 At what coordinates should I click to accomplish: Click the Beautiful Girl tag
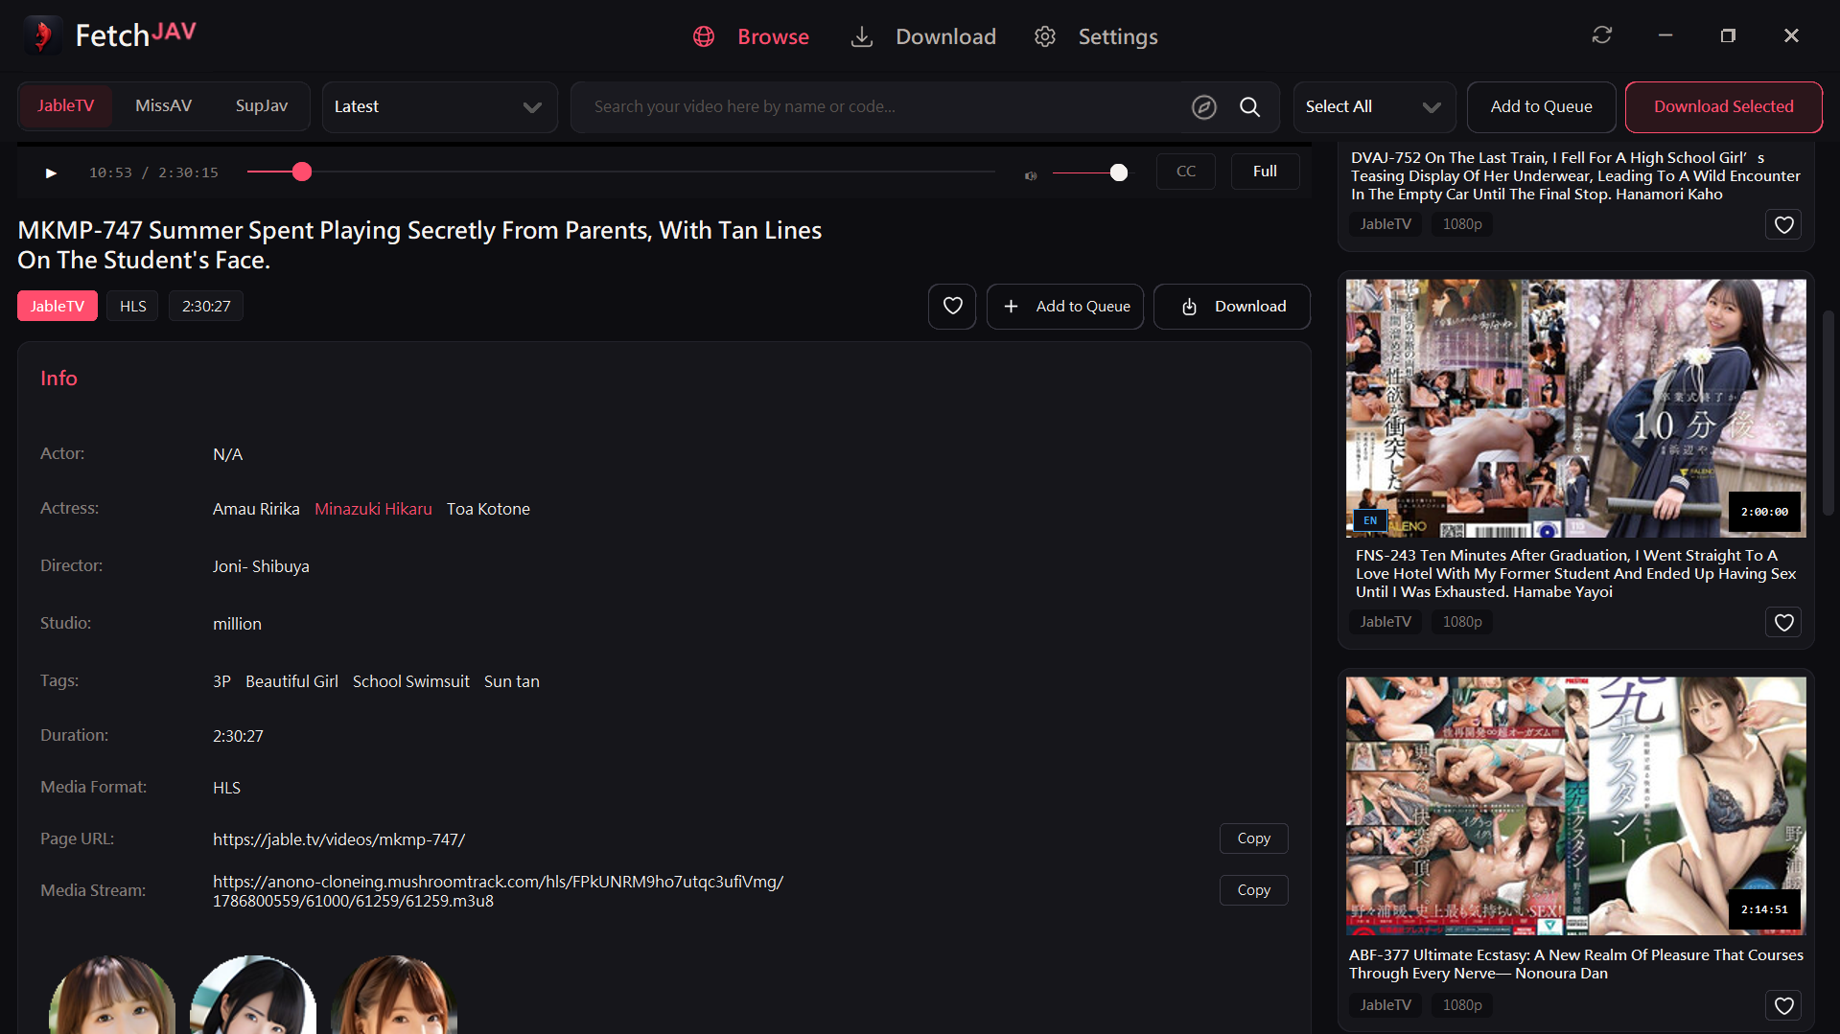click(x=291, y=681)
